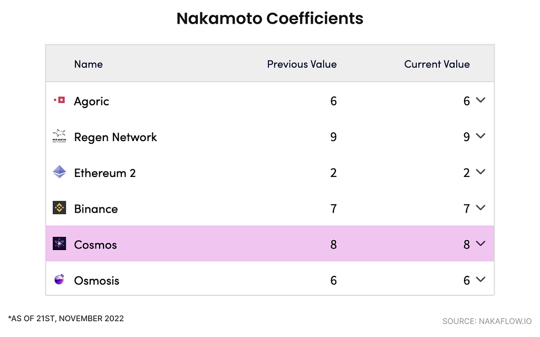Click the Regen Network logo icon
Image resolution: width=540 pixels, height=337 pixels.
pyautogui.click(x=59, y=136)
